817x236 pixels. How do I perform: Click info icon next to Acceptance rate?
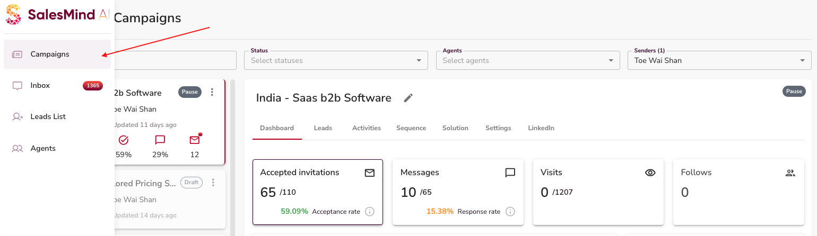click(370, 212)
